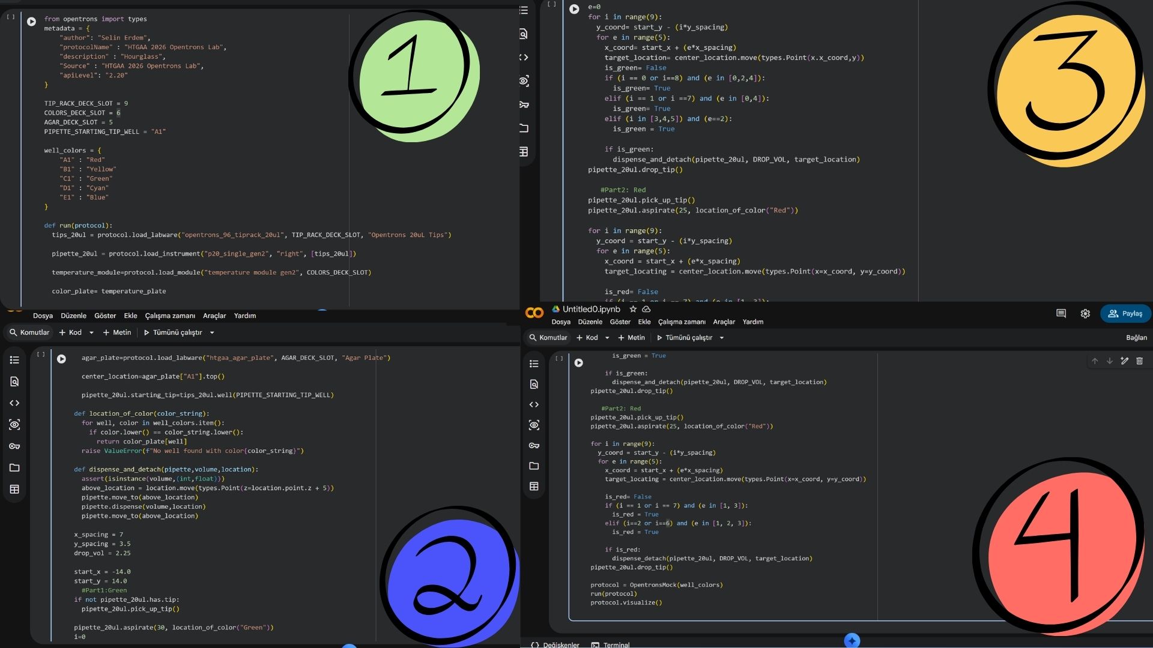Open the secrets key icon in sidebar
Screen dimensions: 1153x648
pyautogui.click(x=534, y=446)
